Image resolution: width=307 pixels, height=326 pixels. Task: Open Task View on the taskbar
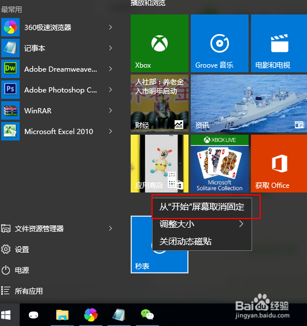[x=34, y=315]
